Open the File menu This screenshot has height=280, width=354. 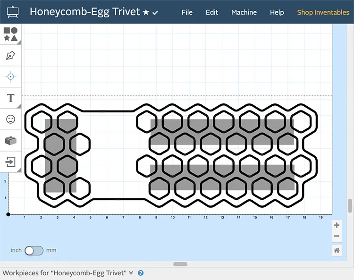[x=187, y=12]
